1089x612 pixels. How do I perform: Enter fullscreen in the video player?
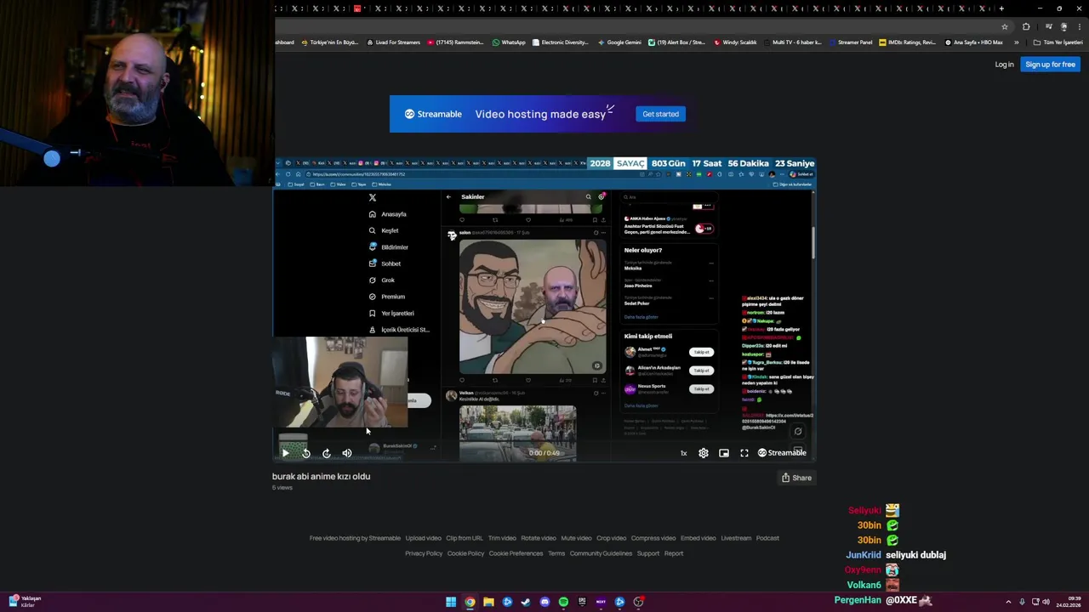(x=744, y=453)
